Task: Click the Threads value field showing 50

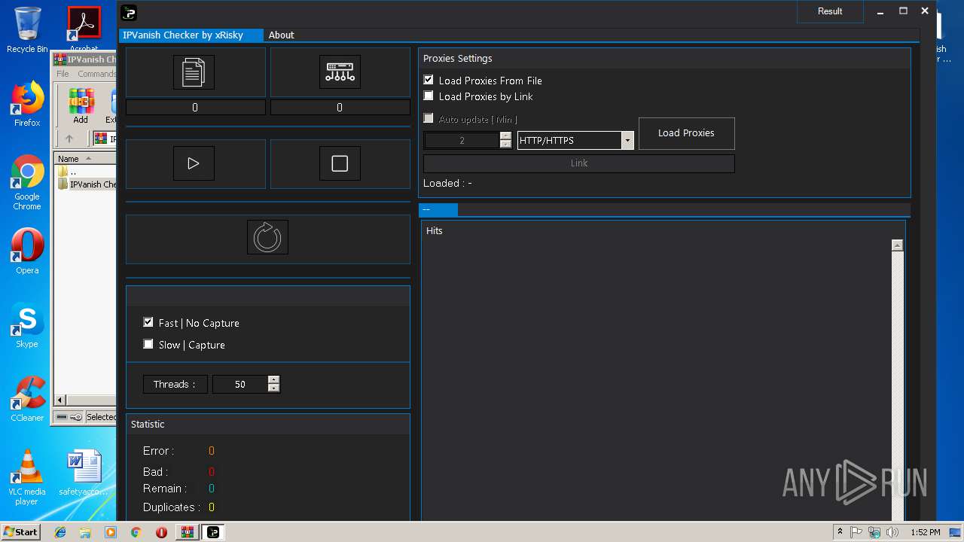Action: (240, 385)
